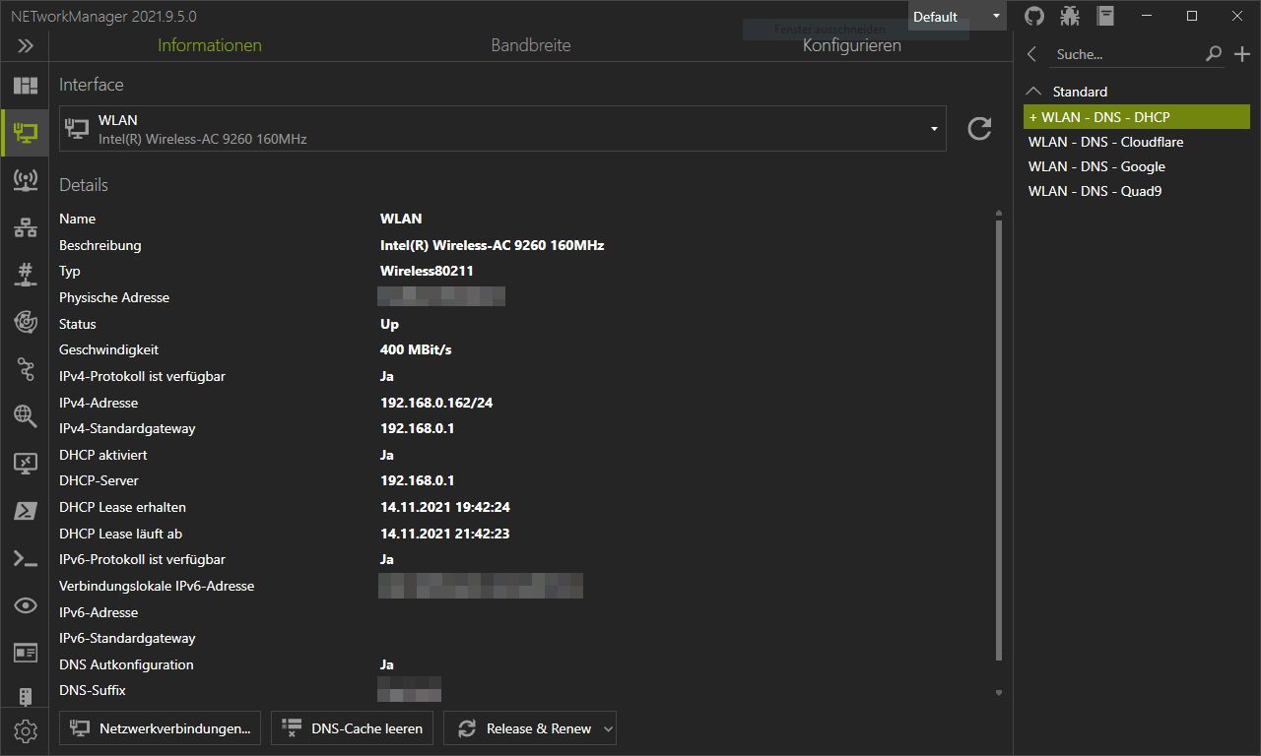Open settings via the gear icon
Viewport: 1261px width, 756px height.
[25, 731]
